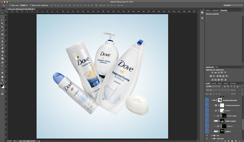Add a Levels adjustment
The height and width of the screenshot is (142, 244).
(215, 73)
